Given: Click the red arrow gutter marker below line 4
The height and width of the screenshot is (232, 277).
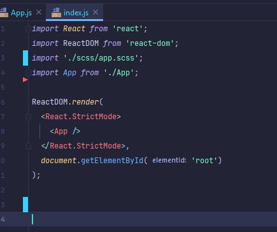Looking at the screenshot, I should point(25,80).
